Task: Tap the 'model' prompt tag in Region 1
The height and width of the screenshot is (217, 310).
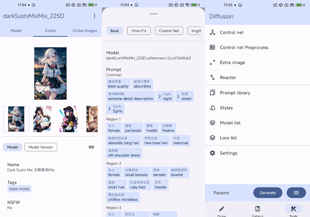Action: [x=152, y=128]
